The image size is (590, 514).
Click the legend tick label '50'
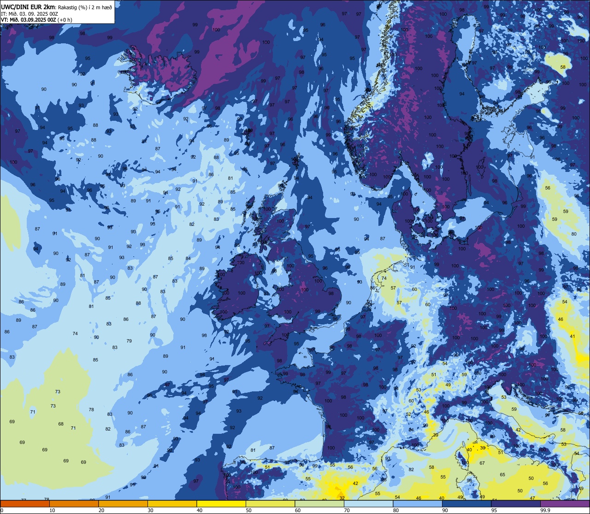(x=248, y=510)
